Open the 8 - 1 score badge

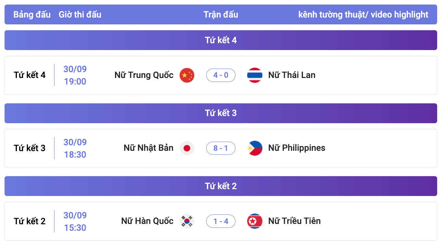(x=221, y=148)
